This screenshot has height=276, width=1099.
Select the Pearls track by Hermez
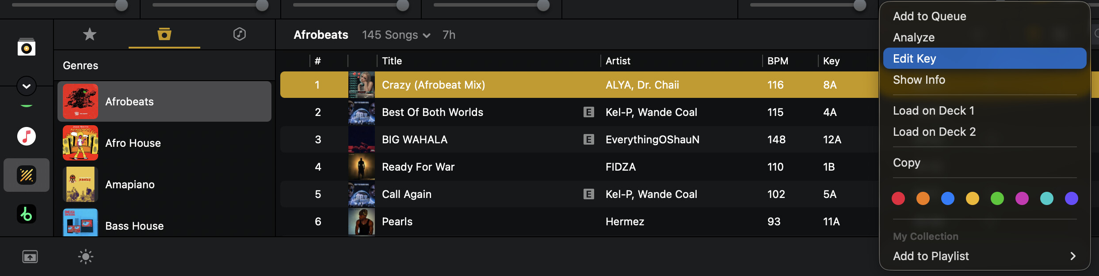coord(397,221)
